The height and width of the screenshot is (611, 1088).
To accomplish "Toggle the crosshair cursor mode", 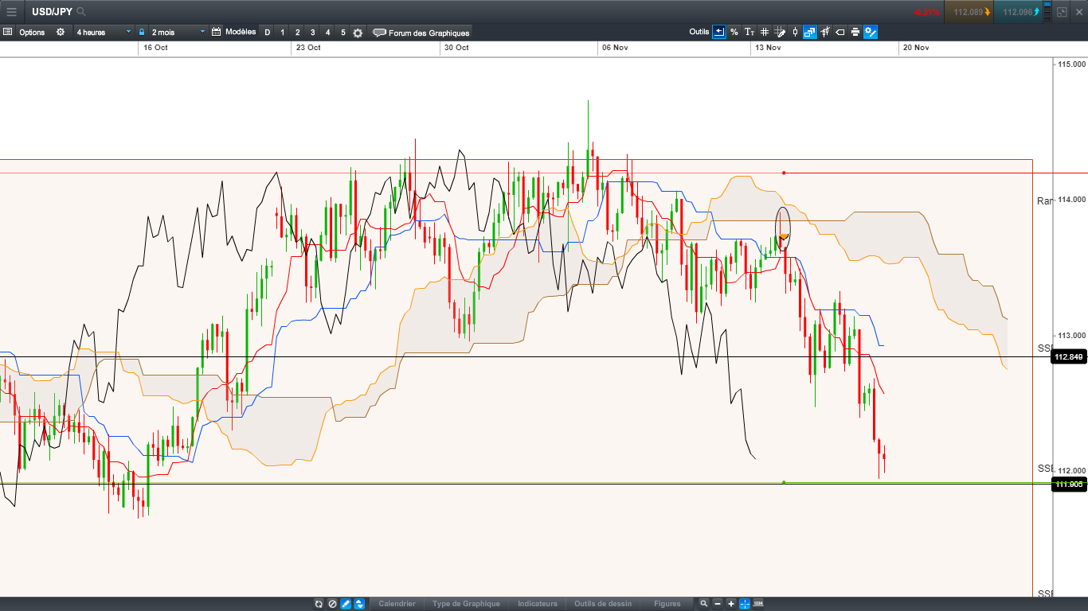I will pyautogui.click(x=744, y=604).
